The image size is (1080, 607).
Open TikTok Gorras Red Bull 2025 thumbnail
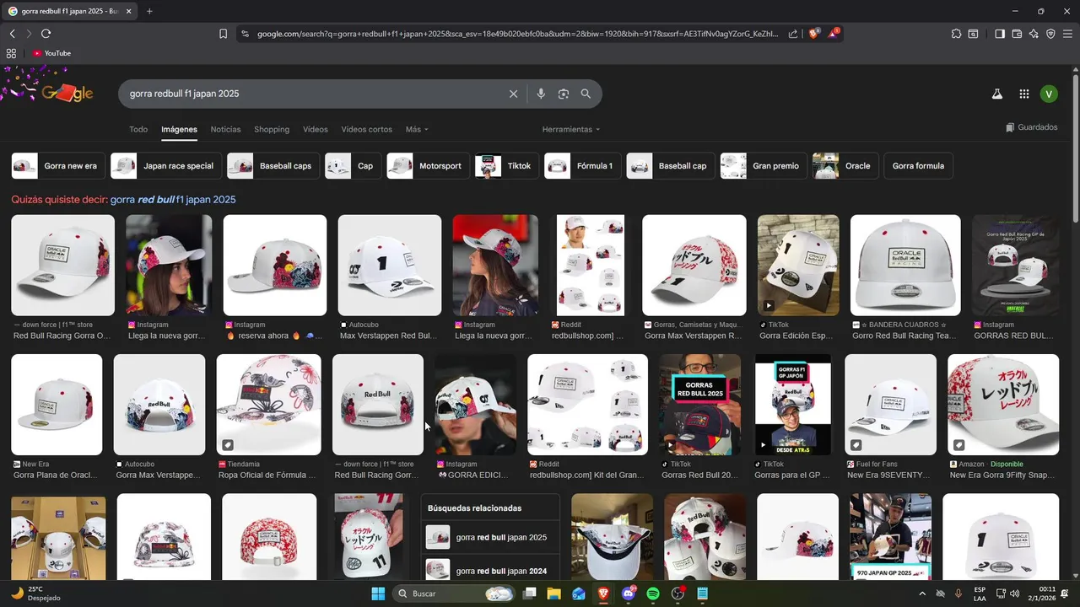pos(700,405)
